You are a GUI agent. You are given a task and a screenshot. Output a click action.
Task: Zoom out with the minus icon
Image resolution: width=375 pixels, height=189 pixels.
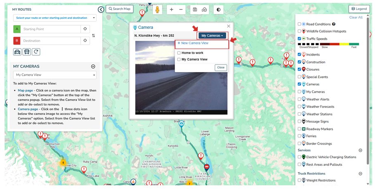pyautogui.click(x=181, y=9)
